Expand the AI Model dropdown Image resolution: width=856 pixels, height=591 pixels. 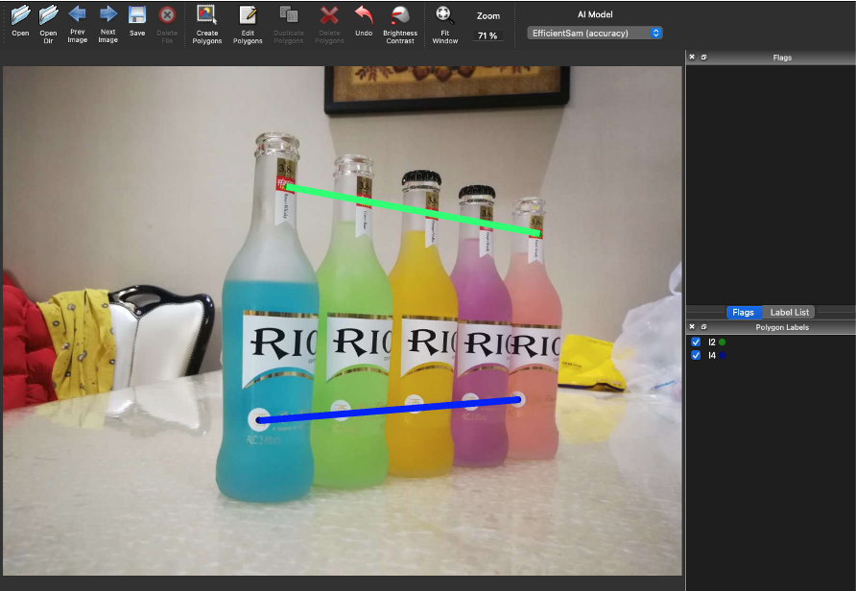pos(595,33)
